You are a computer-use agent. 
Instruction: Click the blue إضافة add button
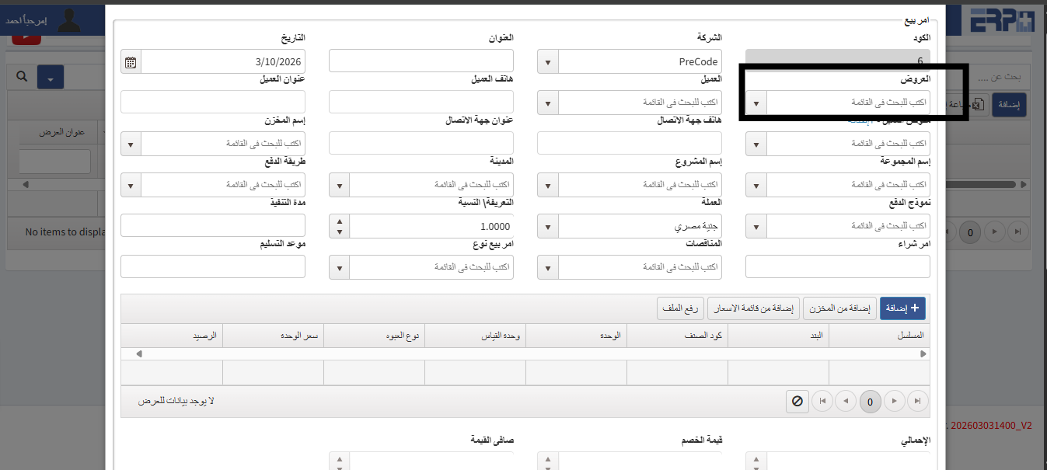click(x=902, y=308)
